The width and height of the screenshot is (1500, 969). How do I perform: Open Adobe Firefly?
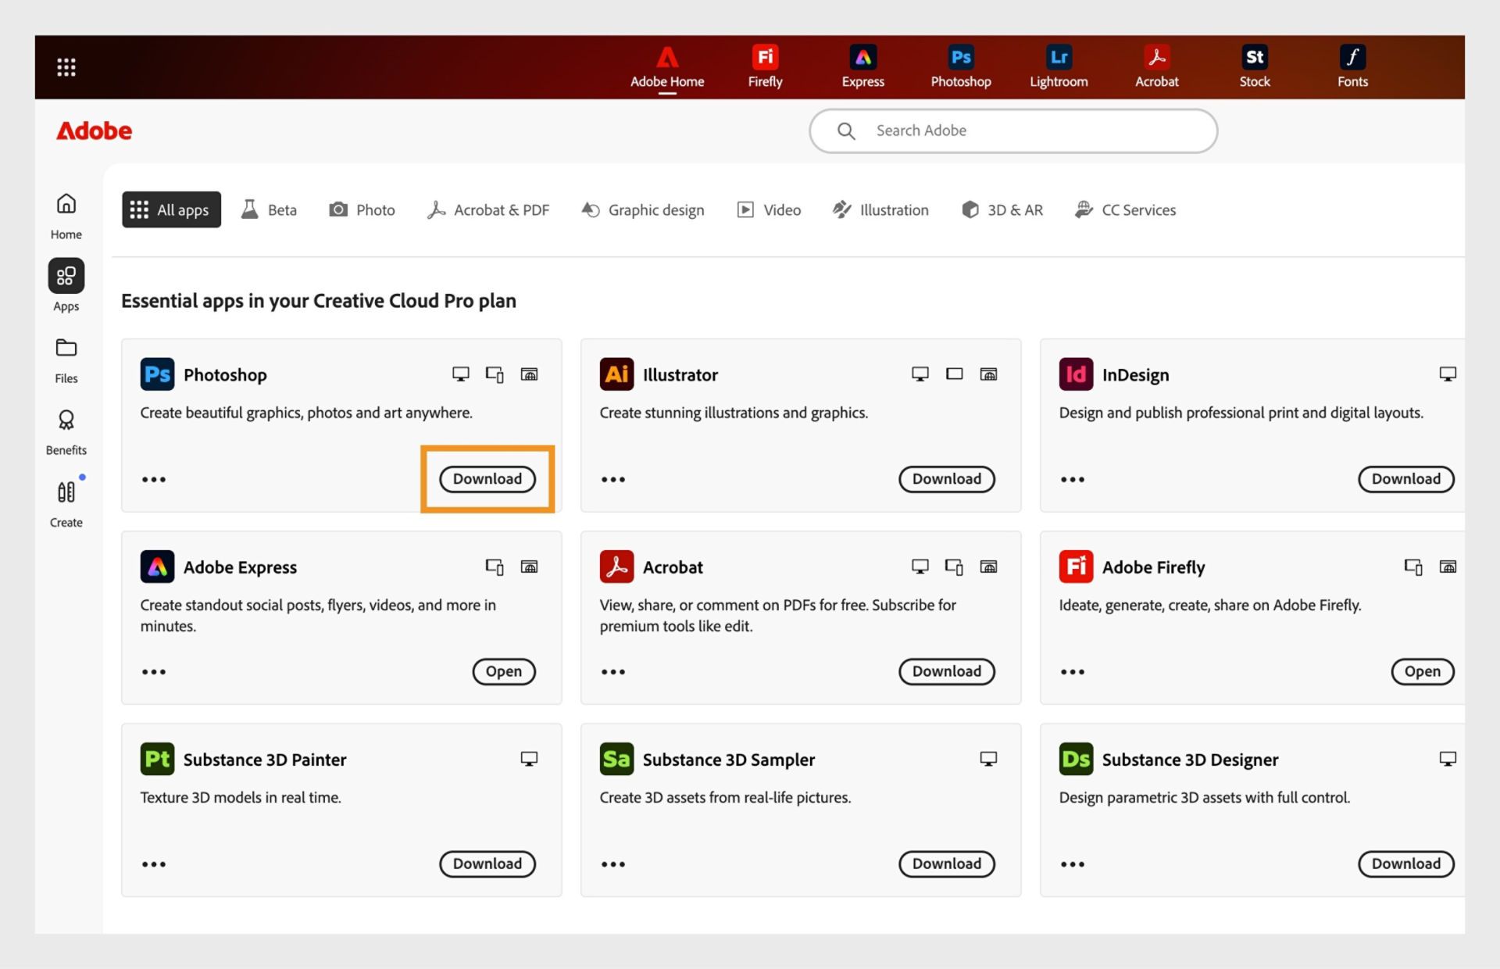click(1423, 671)
